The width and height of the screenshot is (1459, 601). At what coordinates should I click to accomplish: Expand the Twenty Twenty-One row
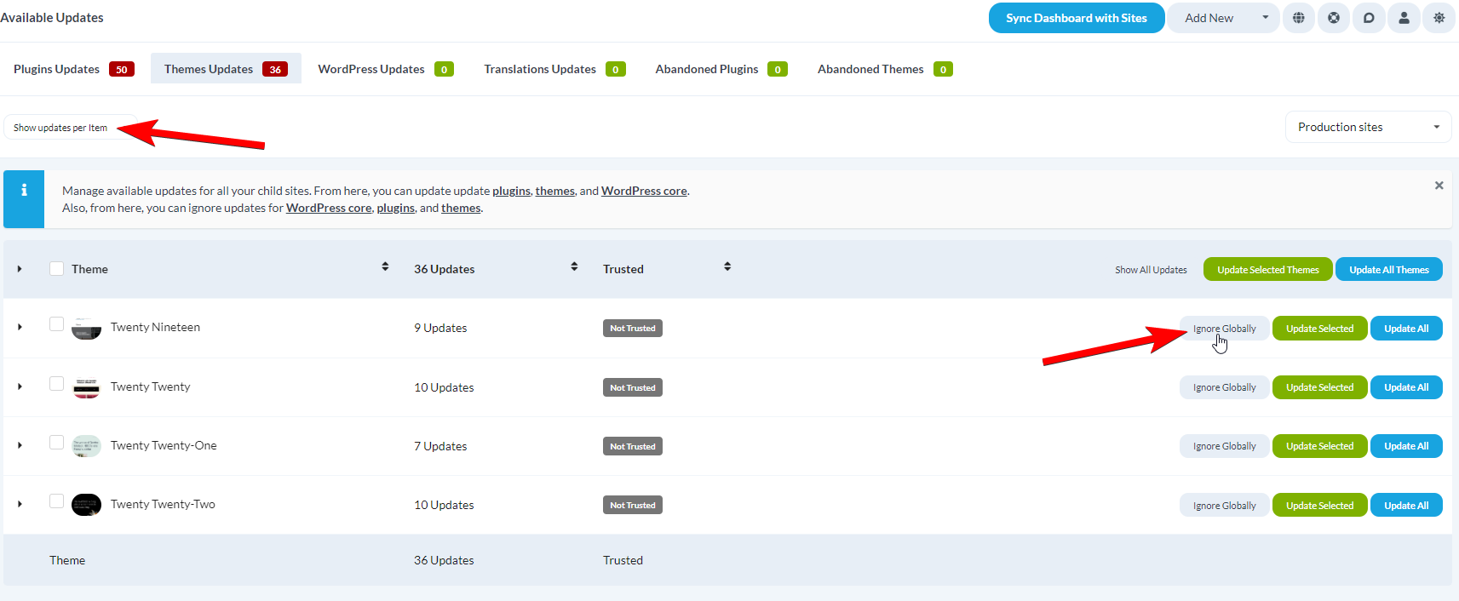20,445
